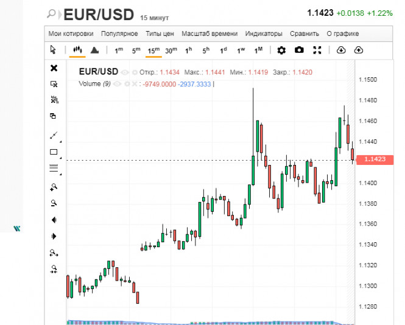
Task: Set timeframe to 1 day
Action: point(224,51)
